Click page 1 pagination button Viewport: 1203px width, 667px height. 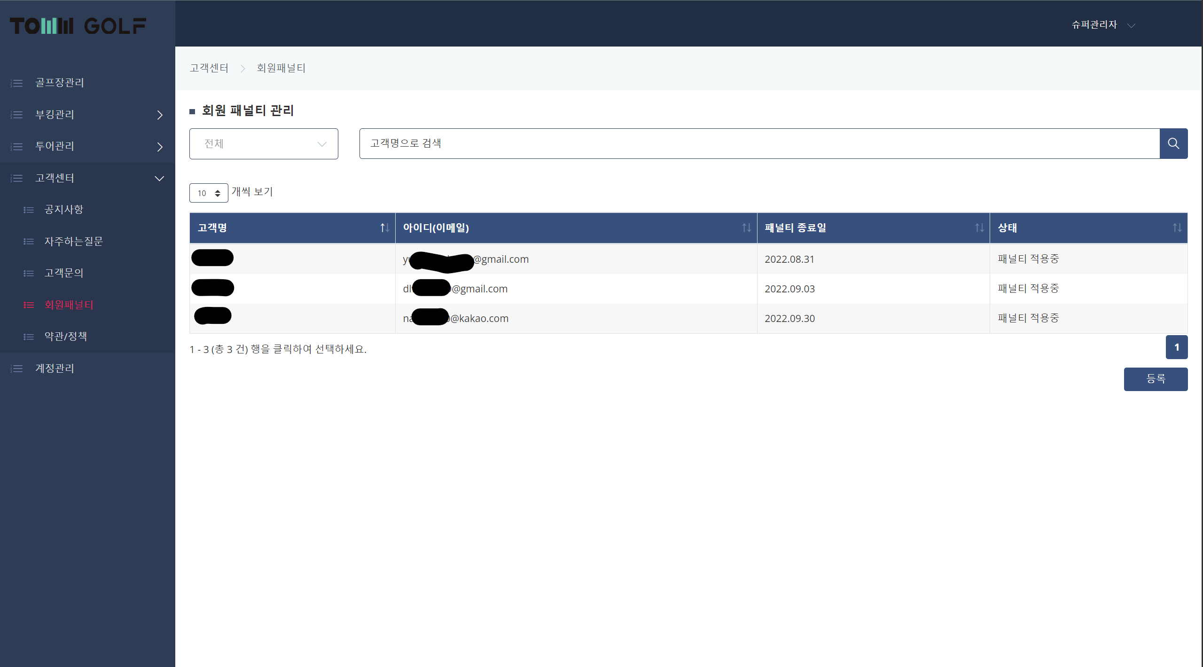[1177, 347]
